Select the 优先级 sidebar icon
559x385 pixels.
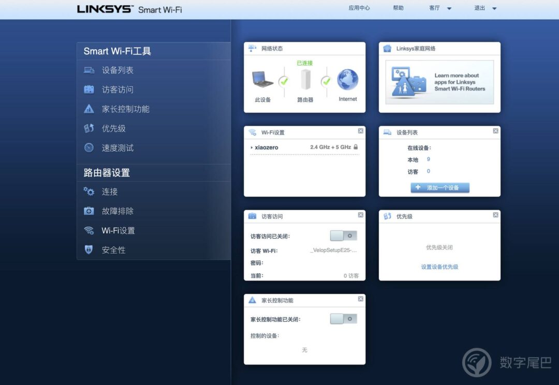(x=89, y=128)
